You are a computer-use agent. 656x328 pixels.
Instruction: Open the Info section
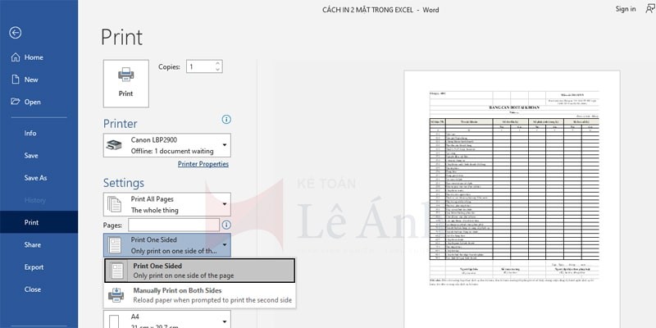tap(30, 133)
